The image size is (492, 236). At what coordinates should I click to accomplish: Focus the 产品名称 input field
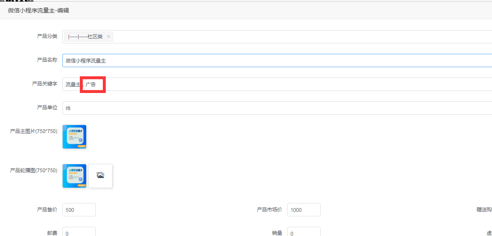[277, 60]
